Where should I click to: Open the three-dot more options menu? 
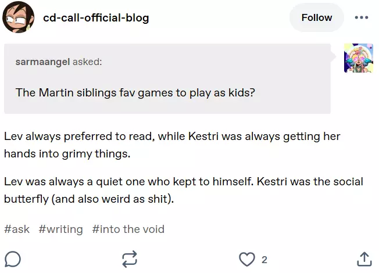click(362, 17)
